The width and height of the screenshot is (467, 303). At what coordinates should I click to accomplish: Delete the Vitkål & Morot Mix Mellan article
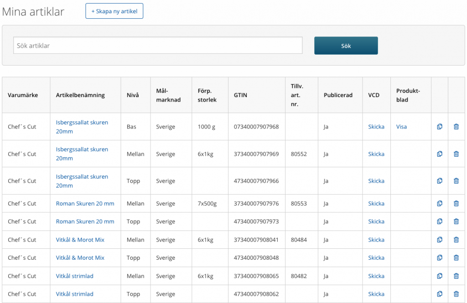(456, 240)
